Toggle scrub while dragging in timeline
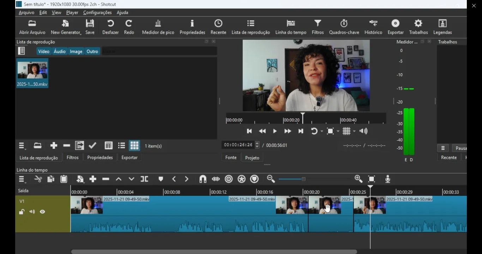The height and width of the screenshot is (254, 482). [216, 179]
